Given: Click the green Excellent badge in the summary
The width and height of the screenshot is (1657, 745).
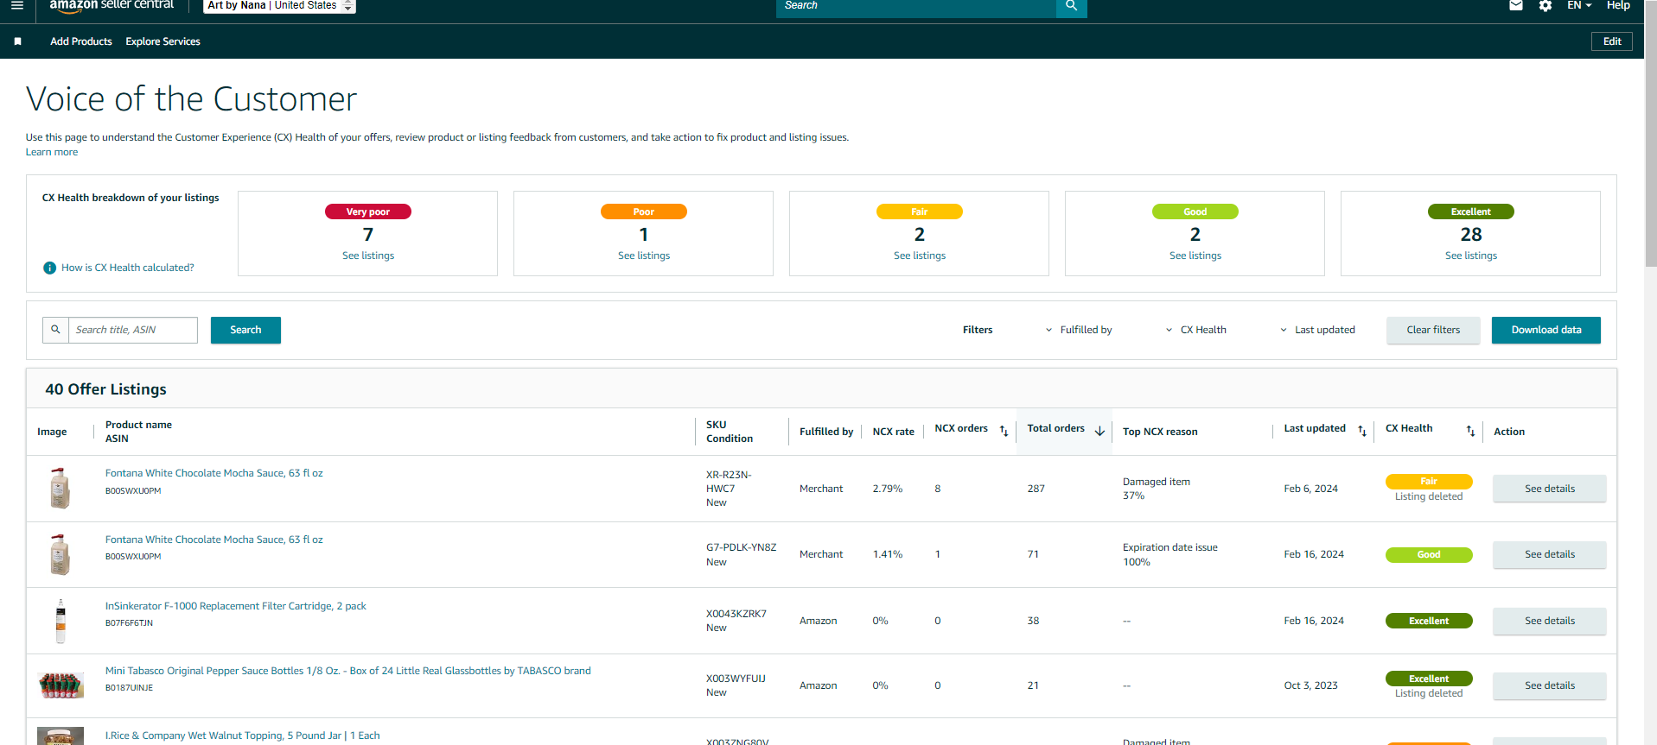Looking at the screenshot, I should point(1471,212).
